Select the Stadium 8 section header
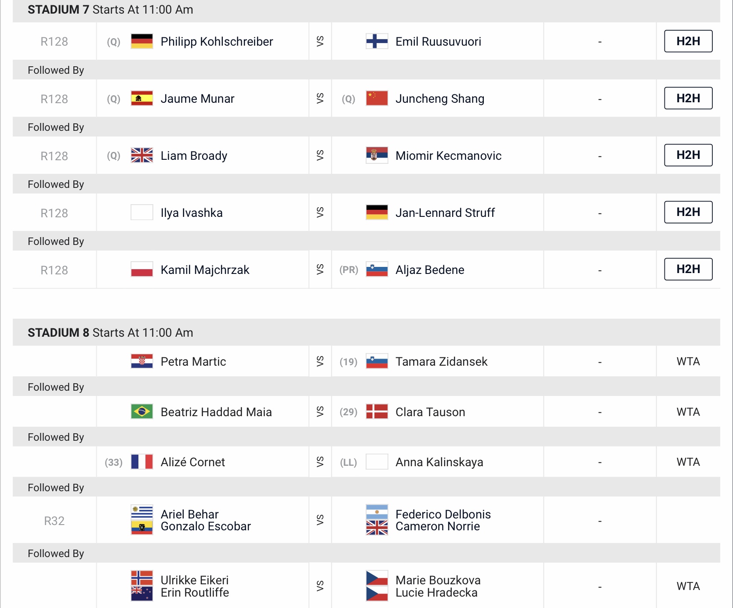733x608 pixels. click(366, 332)
